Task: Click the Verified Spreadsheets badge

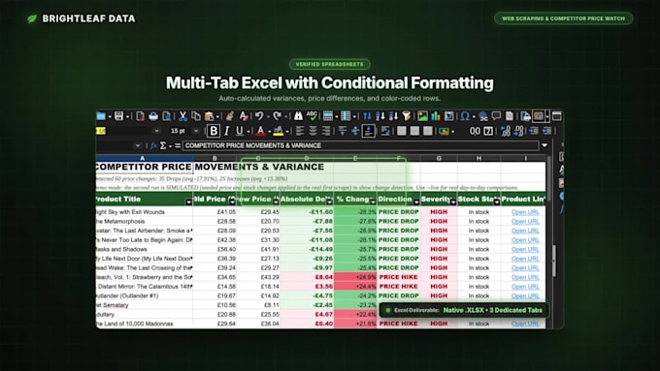Action: [x=330, y=64]
